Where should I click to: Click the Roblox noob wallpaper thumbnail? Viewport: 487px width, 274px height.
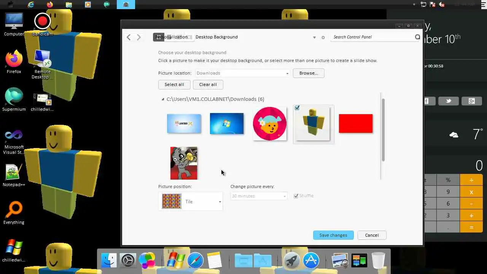click(x=313, y=124)
